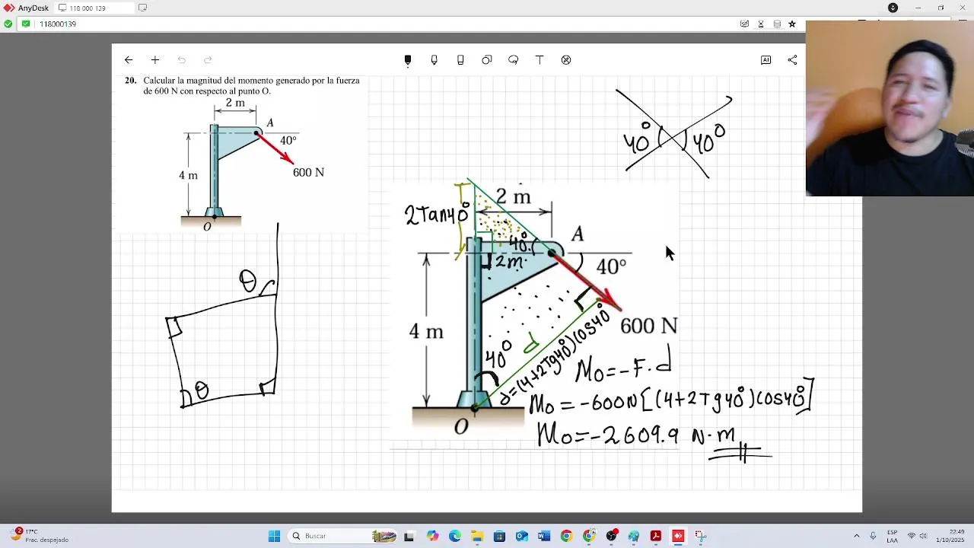Select the text tool
Screen dimensions: 974x548
coord(540,60)
